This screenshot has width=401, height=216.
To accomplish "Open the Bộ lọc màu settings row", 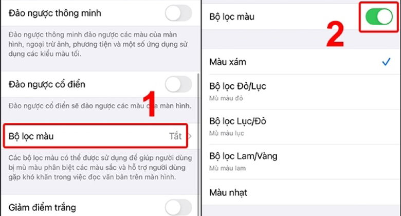I will click(96, 136).
